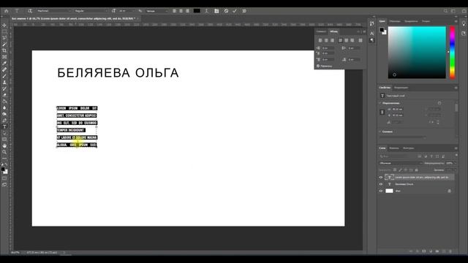The image size is (468, 263).
Task: Switch to the Контуры tab
Action: [408, 148]
